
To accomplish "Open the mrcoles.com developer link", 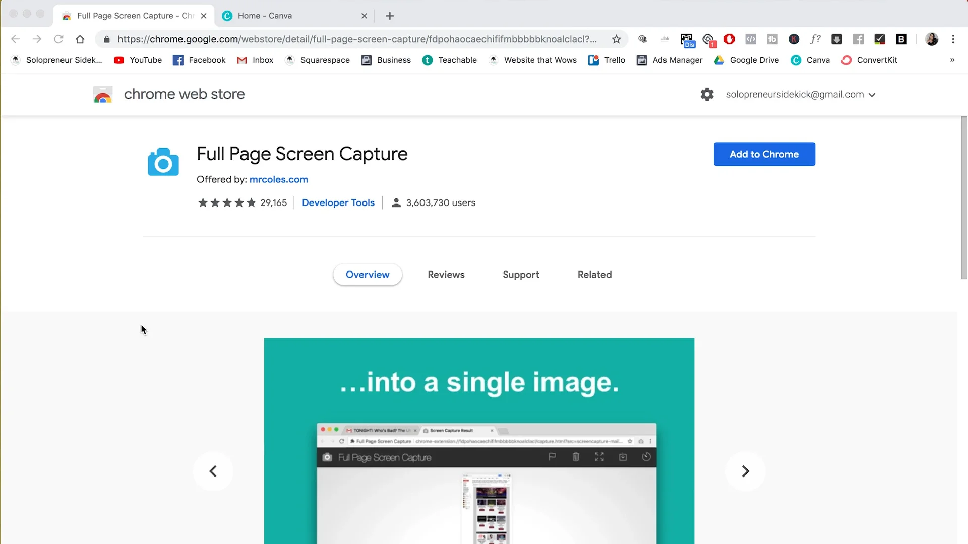I will [278, 180].
